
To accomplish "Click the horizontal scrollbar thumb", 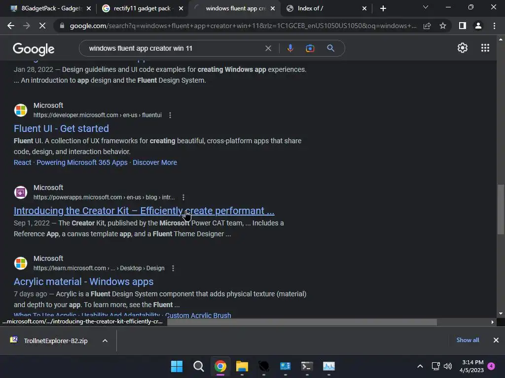I will 302,322.
